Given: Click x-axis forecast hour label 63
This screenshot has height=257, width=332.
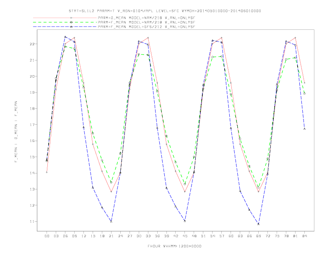Looking at the screenshot, I should pos(240,236).
